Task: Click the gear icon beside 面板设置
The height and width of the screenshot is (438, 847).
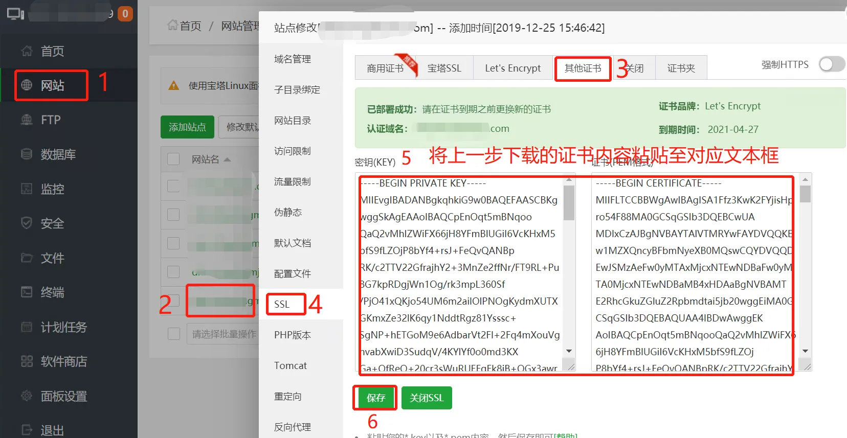Action: (27, 396)
